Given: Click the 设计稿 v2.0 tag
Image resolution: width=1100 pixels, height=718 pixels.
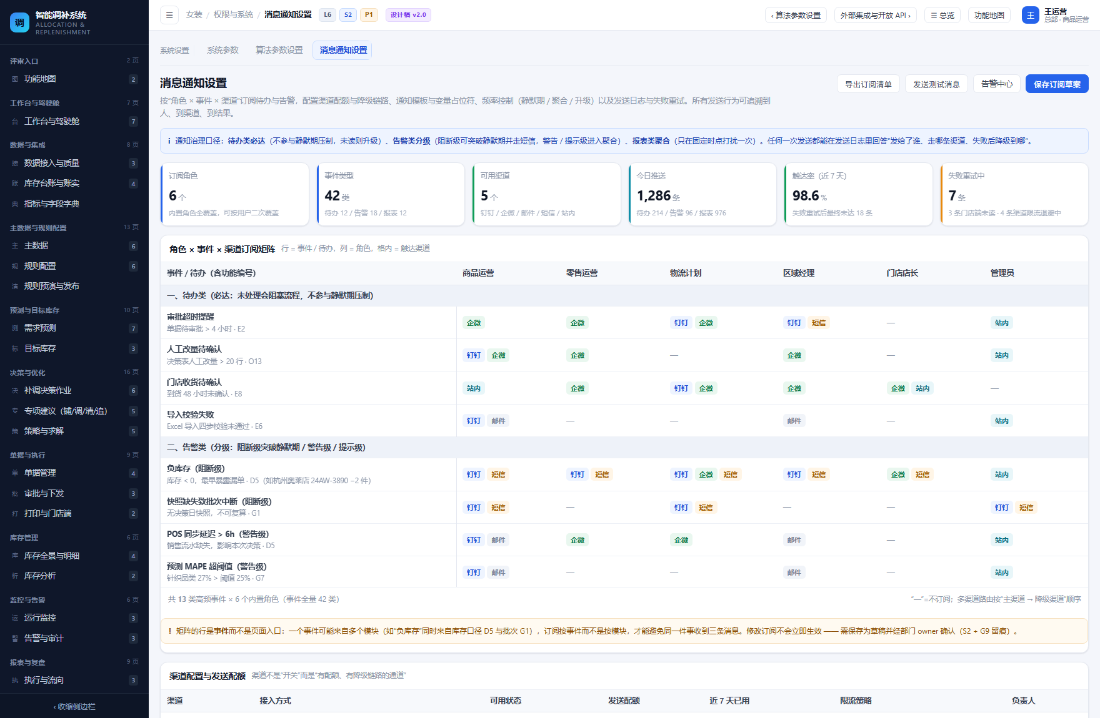Looking at the screenshot, I should [408, 15].
